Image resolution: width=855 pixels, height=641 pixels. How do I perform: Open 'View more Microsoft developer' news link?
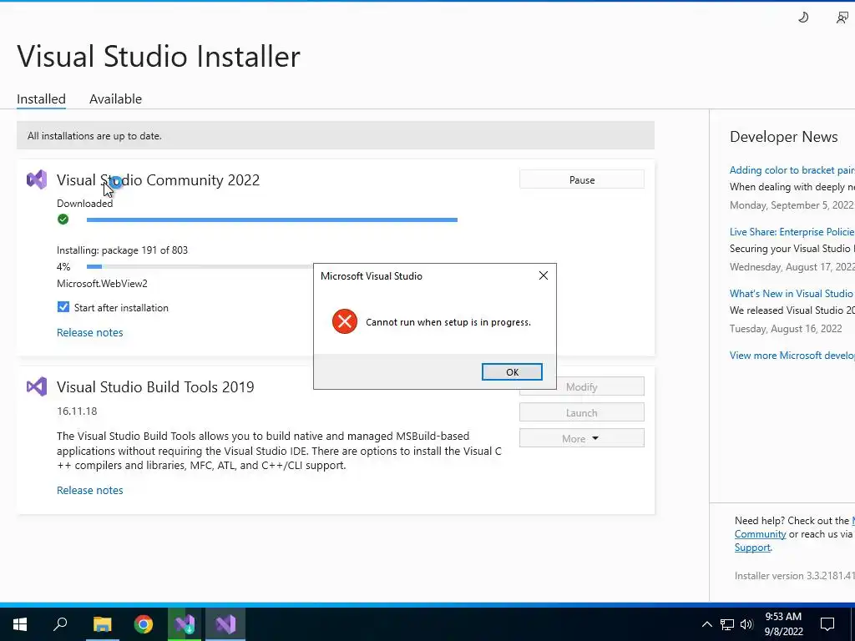tap(792, 355)
